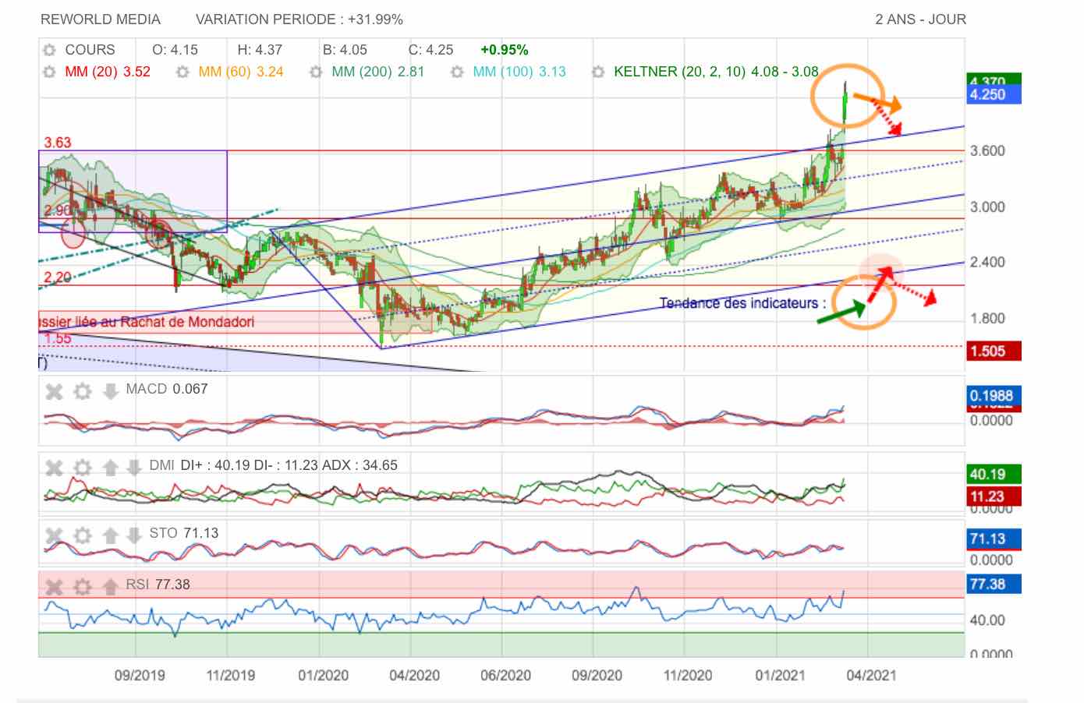This screenshot has width=1084, height=703.
Task: Click the 06/2020 date label
Action: coord(505,675)
